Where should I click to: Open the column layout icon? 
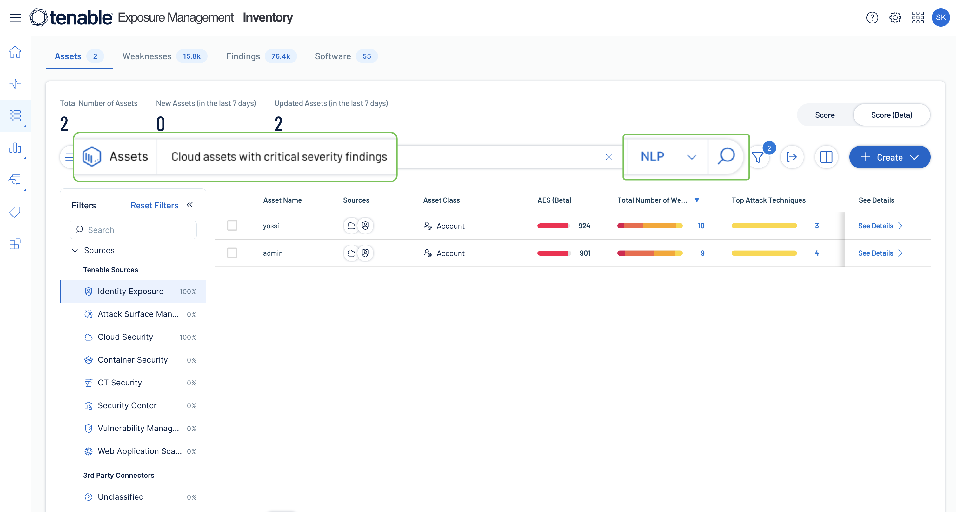tap(826, 157)
